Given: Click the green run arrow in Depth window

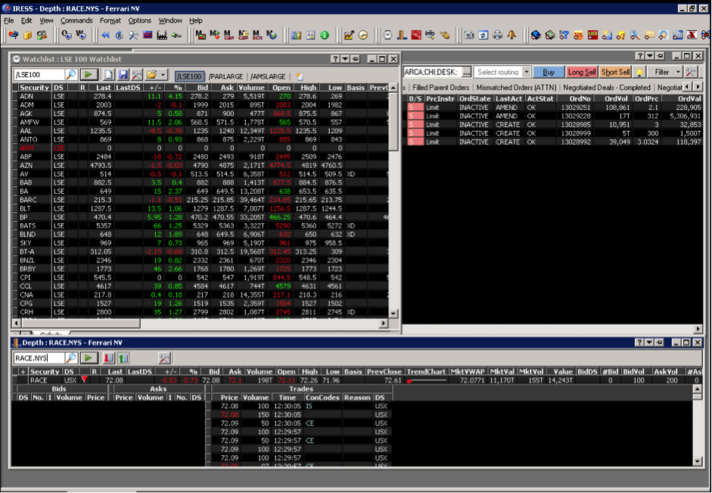Looking at the screenshot, I should tap(89, 358).
